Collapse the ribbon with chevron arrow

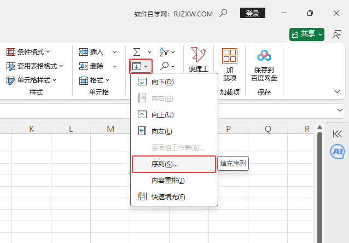click(337, 91)
